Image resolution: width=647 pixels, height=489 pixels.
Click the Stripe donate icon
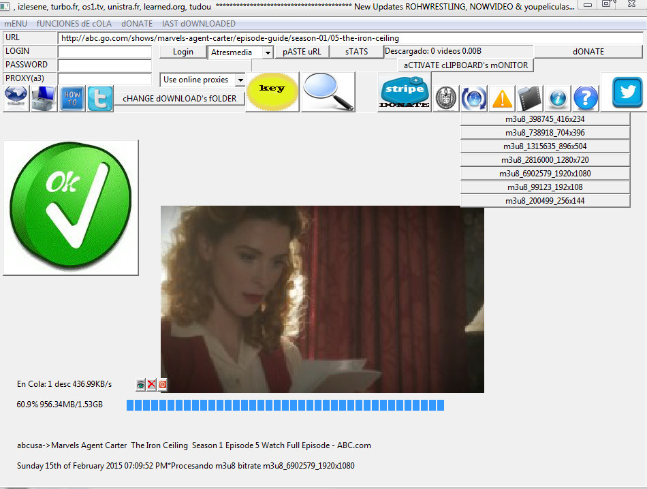point(405,93)
